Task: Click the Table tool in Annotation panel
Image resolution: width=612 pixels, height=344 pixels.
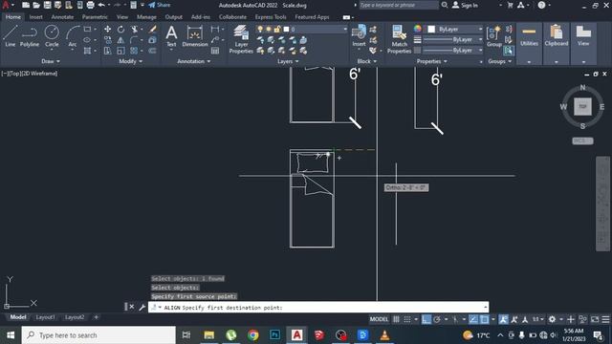Action: pyautogui.click(x=215, y=51)
